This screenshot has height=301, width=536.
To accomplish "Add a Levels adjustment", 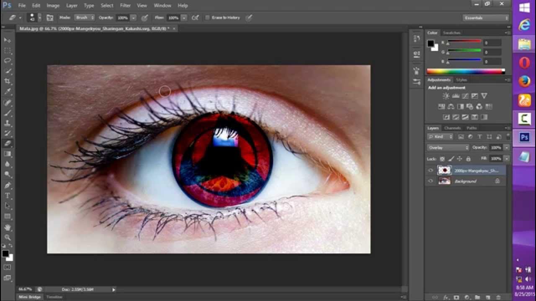I will tap(456, 96).
